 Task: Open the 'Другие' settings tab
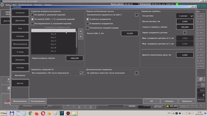pos(20,83)
